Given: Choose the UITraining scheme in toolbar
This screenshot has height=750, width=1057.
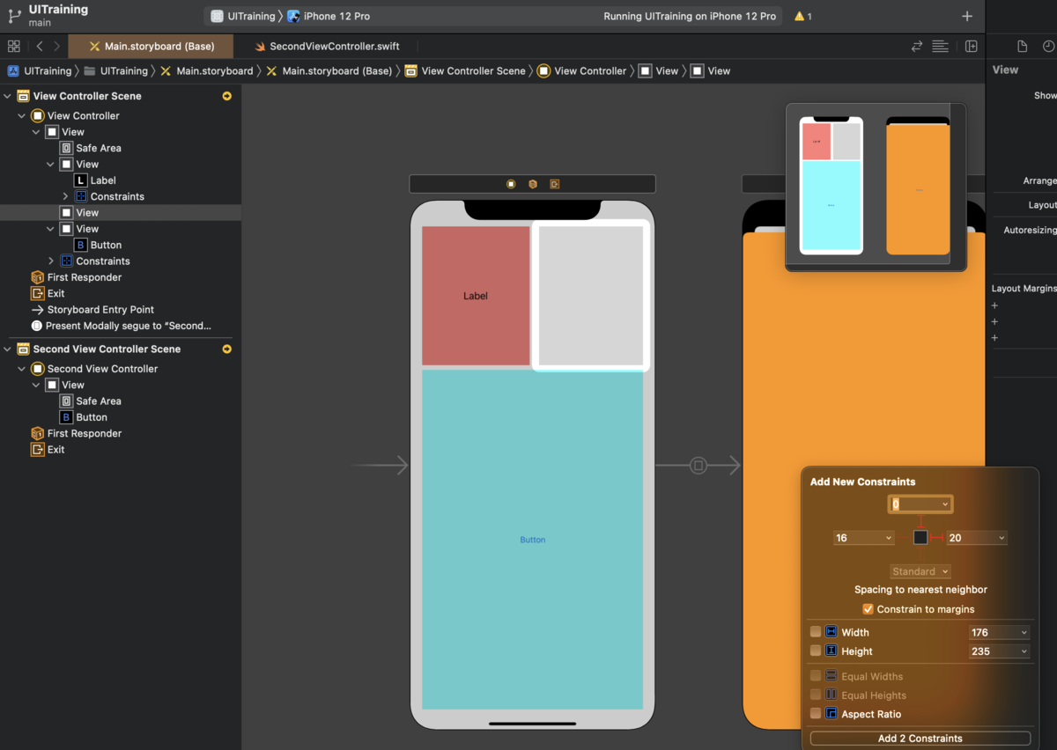Looking at the screenshot, I should tap(241, 17).
